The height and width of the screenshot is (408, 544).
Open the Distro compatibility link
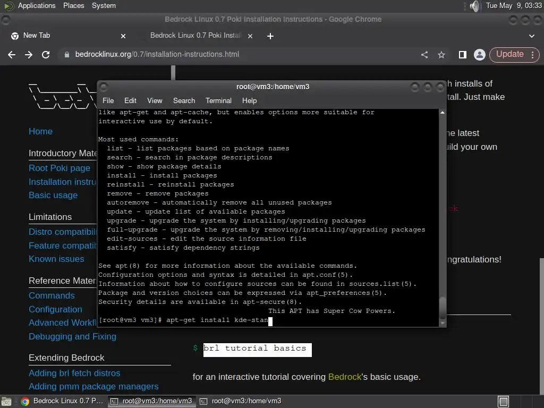[x=63, y=232]
